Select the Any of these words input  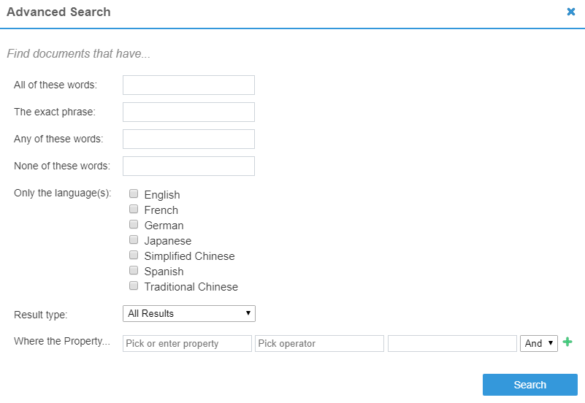(x=188, y=139)
